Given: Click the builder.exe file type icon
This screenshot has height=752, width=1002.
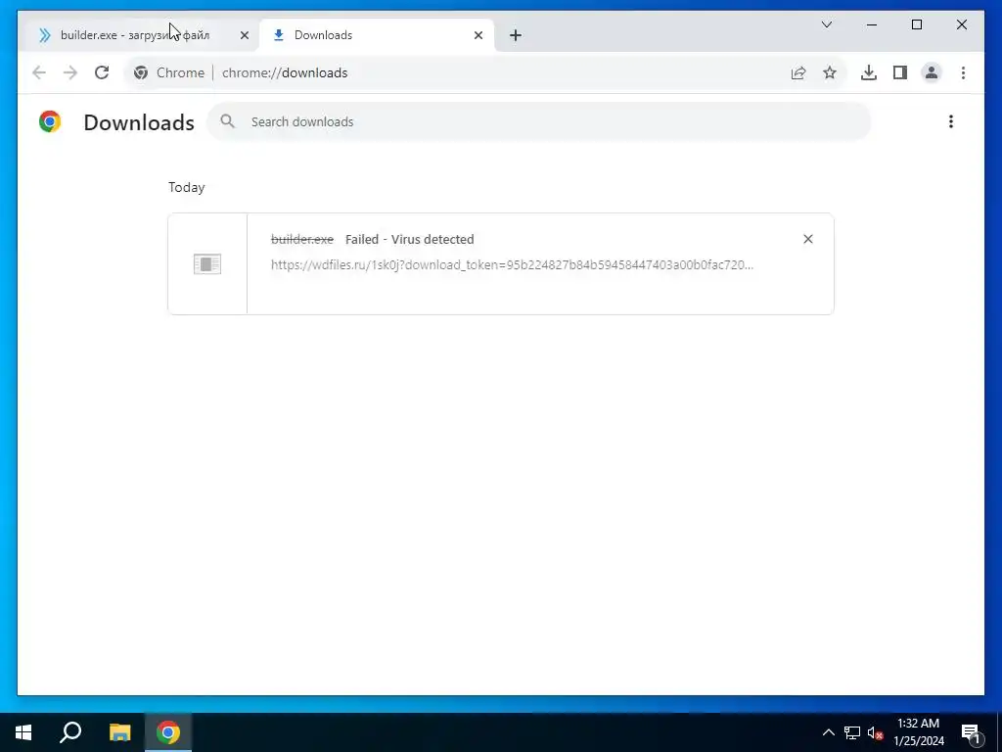Looking at the screenshot, I should click(x=207, y=264).
